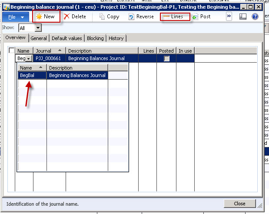Click the Delete toolbar button
269x214 pixels.
pyautogui.click(x=75, y=17)
